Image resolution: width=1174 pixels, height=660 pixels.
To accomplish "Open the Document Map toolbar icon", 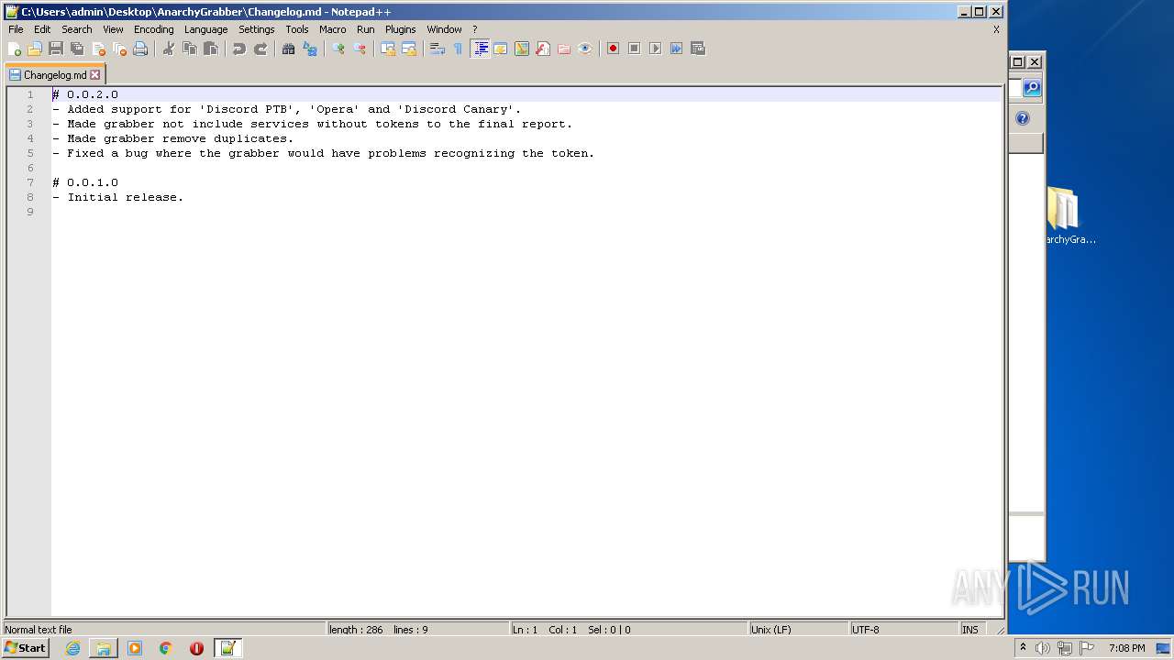I will pyautogui.click(x=522, y=49).
